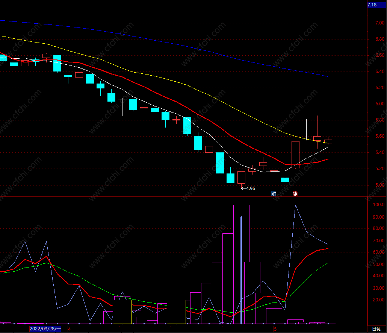Click the white cross candle near 5.60
This screenshot has height=333, width=387.
tap(306, 130)
